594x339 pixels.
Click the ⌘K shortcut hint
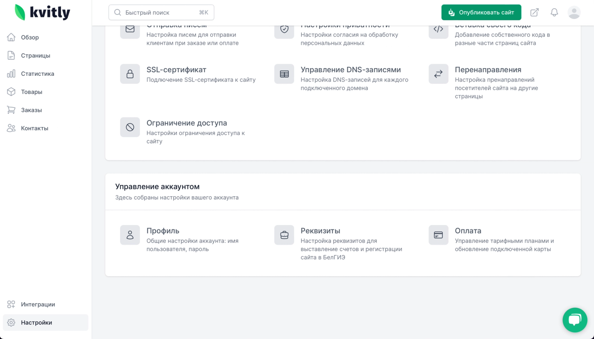203,13
